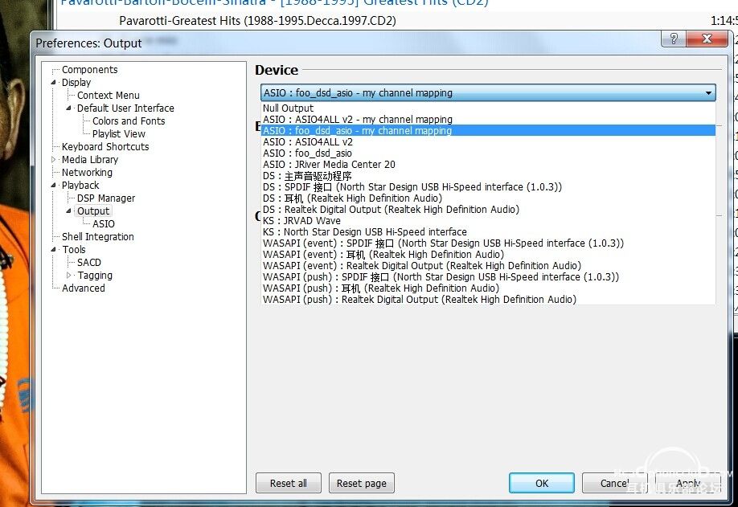Choose WASAPI (event) : 耳机 option
This screenshot has height=507, width=738.
pyautogui.click(x=488, y=255)
